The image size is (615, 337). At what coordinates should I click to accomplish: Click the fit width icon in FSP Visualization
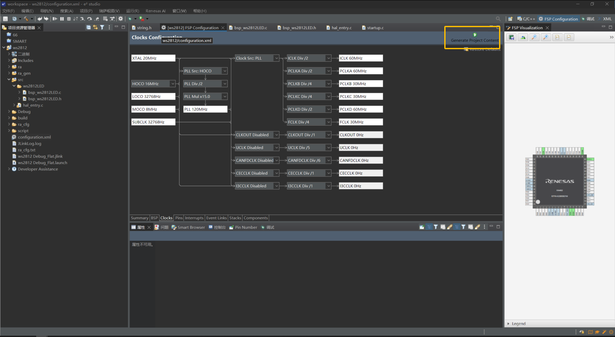pyautogui.click(x=569, y=37)
